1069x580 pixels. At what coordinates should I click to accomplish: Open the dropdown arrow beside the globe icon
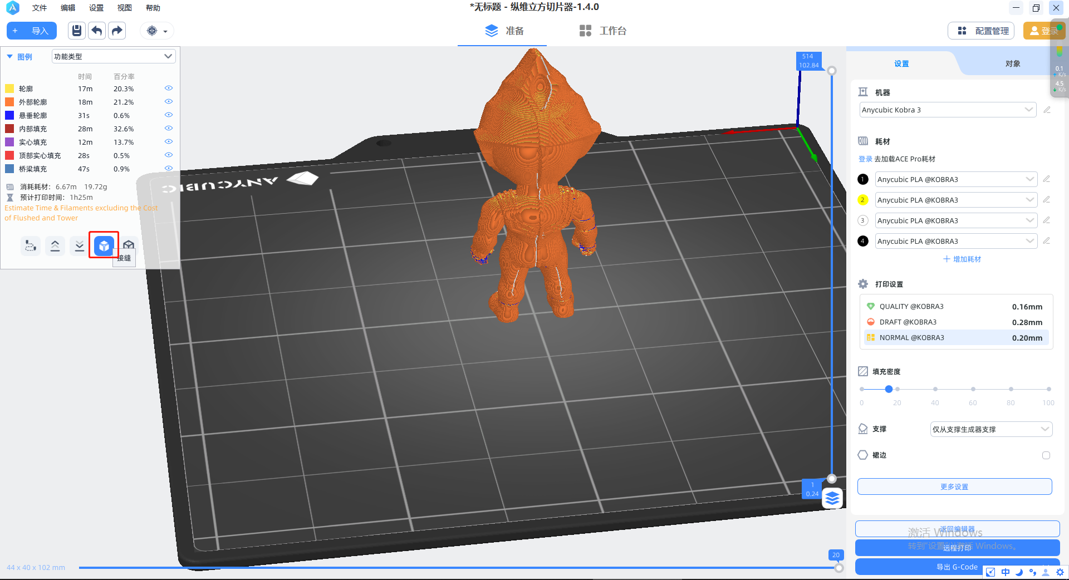(165, 31)
